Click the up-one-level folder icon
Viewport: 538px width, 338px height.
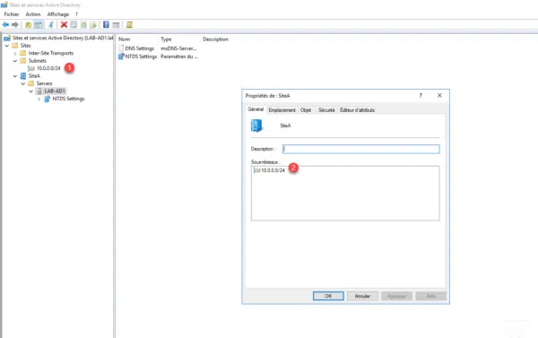28,25
